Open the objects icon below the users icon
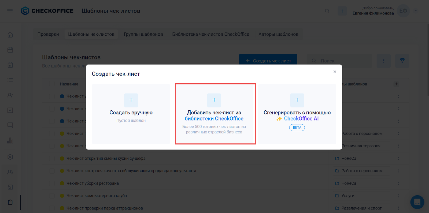The height and width of the screenshot is (213, 429). [x=10, y=187]
